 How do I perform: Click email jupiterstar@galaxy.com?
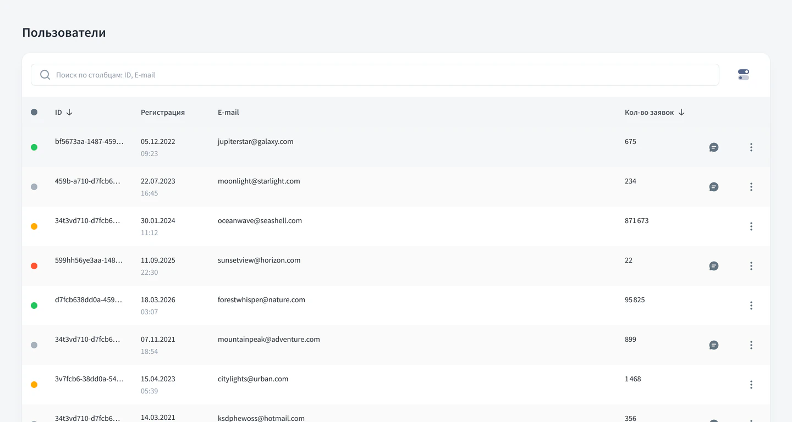pos(256,141)
